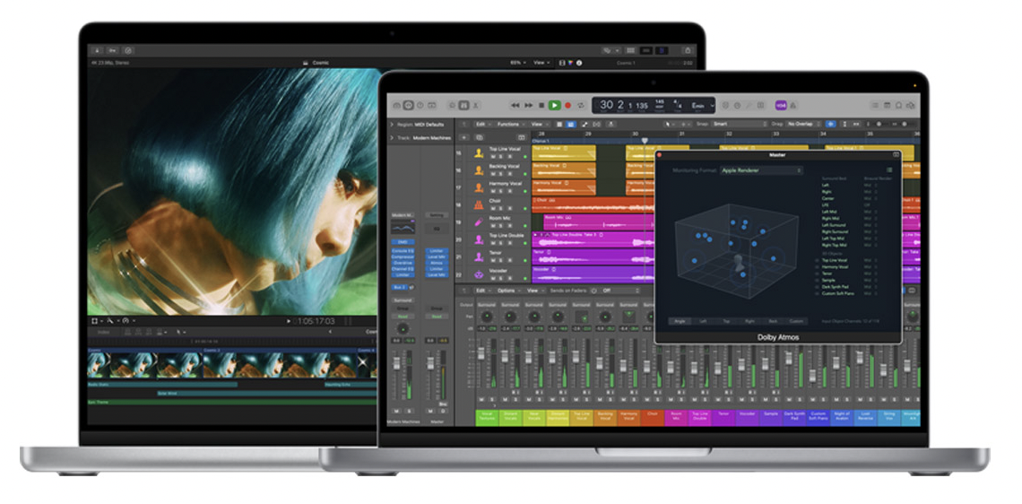Image resolution: width=1022 pixels, height=504 pixels.
Task: Click the Setting button on Master strip
Action: click(x=437, y=214)
